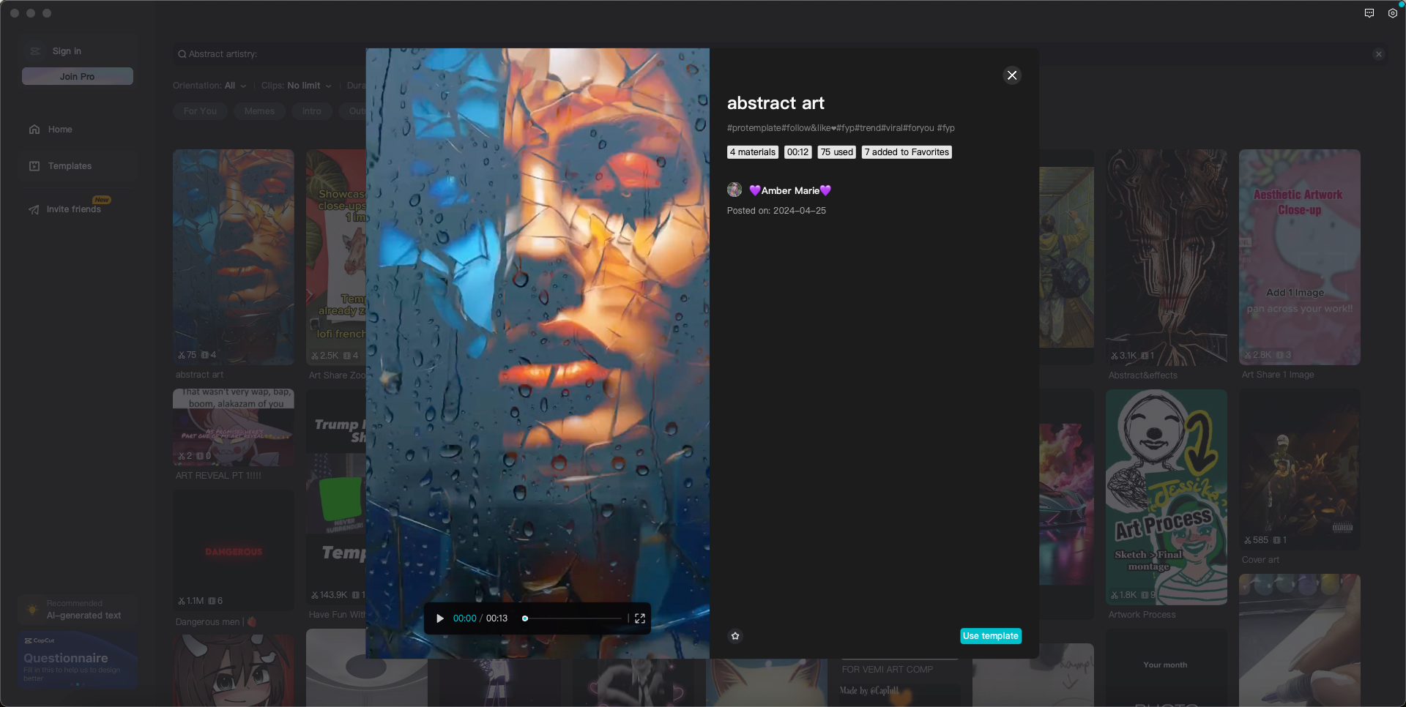This screenshot has width=1406, height=707.
Task: Open the Art Process template thumbnail
Action: click(x=1167, y=497)
